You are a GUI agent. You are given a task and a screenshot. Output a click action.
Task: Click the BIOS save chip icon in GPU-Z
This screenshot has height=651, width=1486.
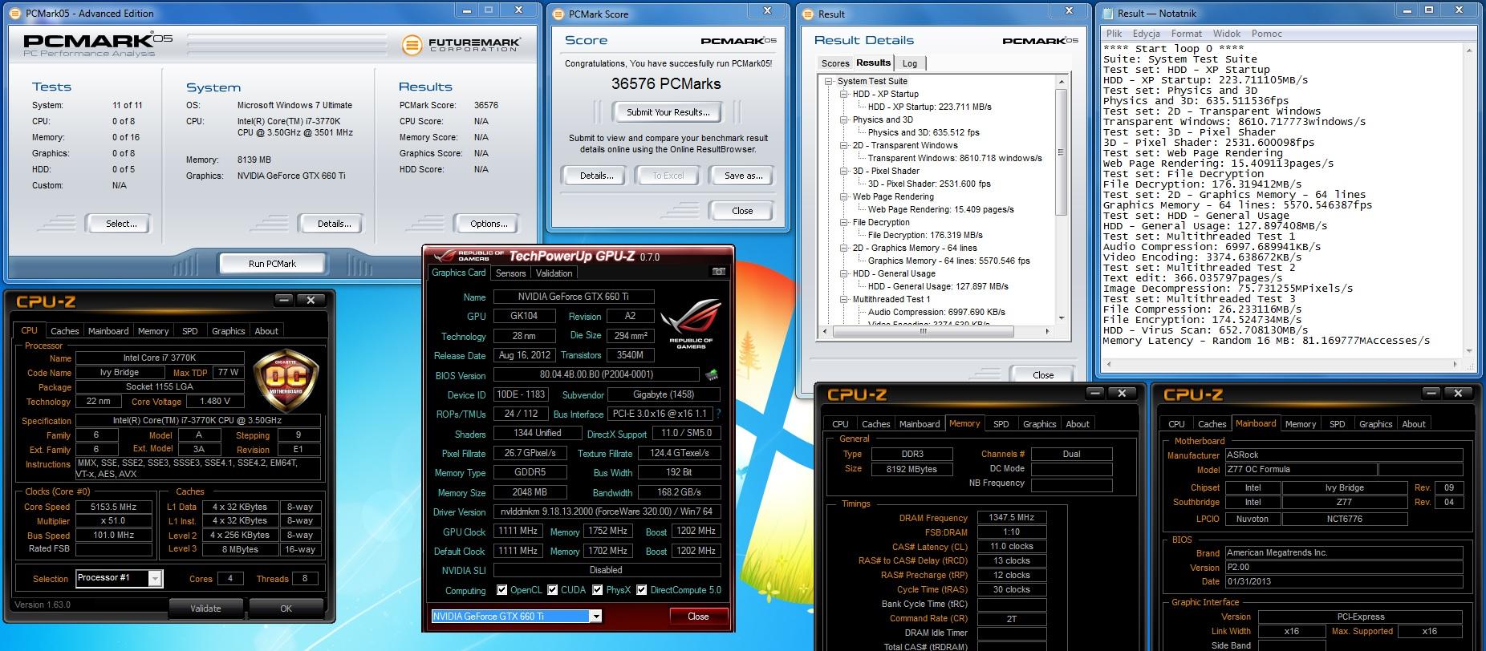[x=711, y=374]
